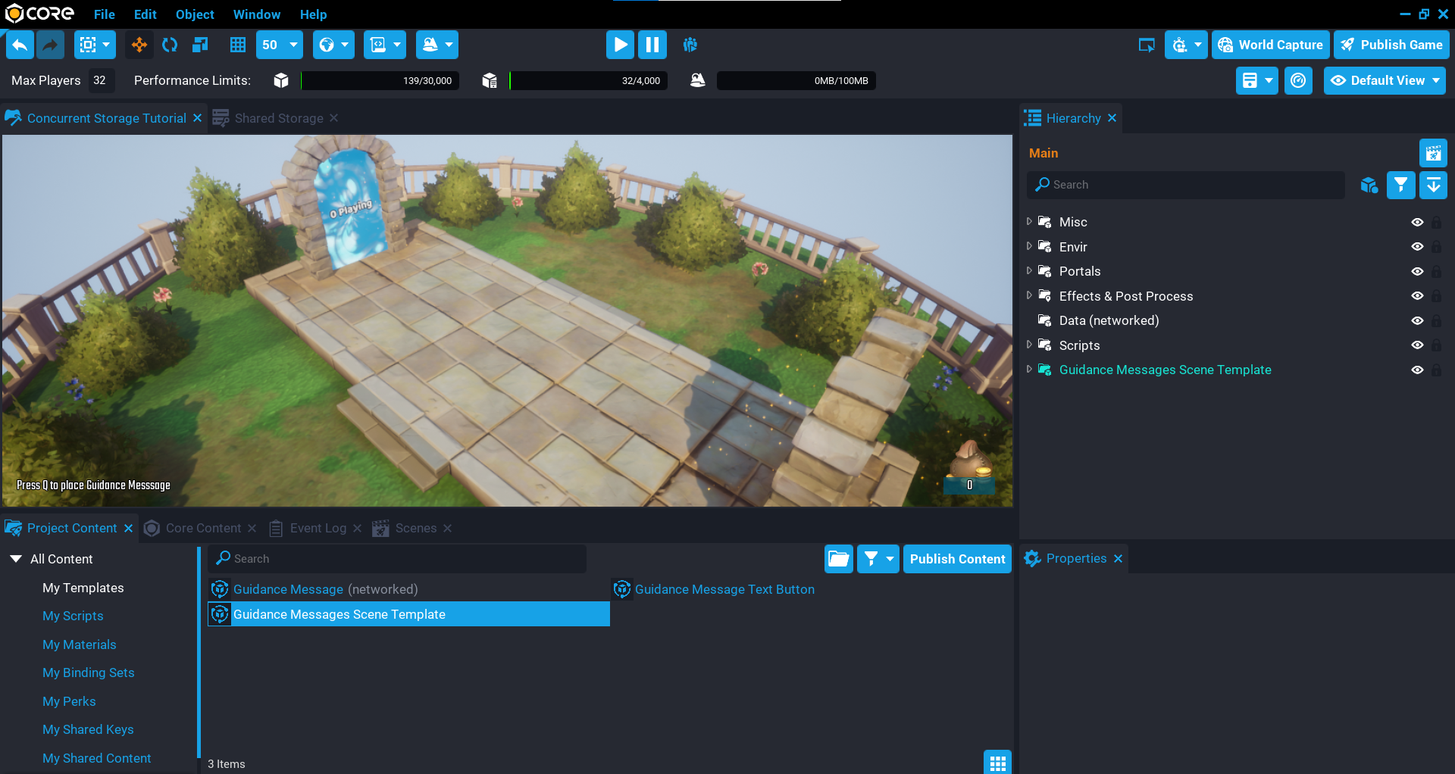Click the Pause preview button
1455x774 pixels.
coord(652,45)
